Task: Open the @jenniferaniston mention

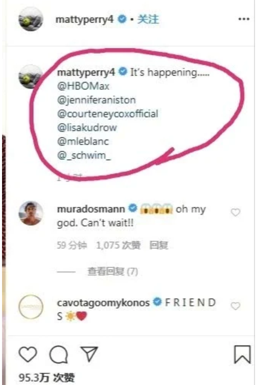Action: click(96, 100)
